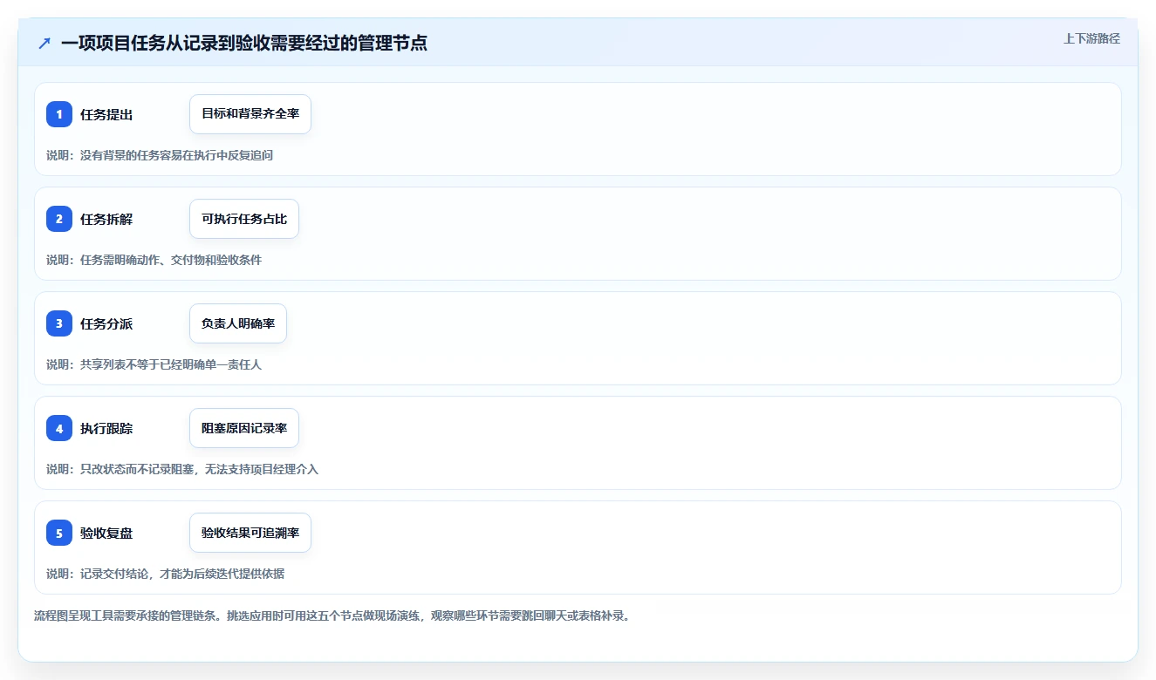Viewport: 1156px width, 680px height.
Task: Click the 负责人明确率 chip
Action: 238,323
